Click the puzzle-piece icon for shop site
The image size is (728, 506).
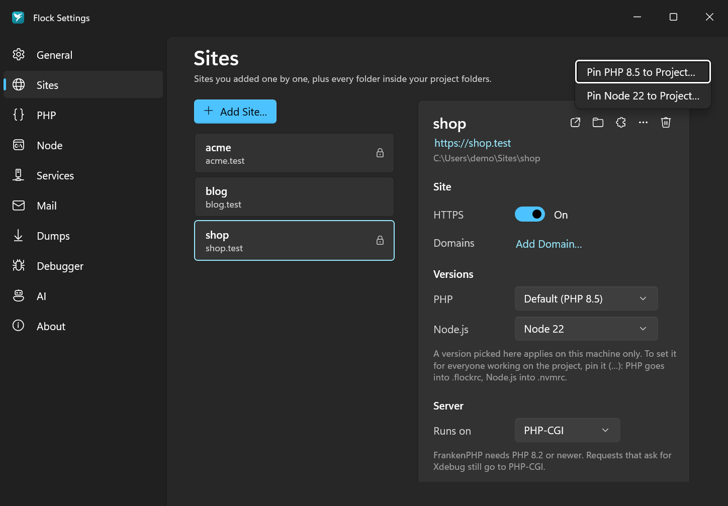coord(621,123)
